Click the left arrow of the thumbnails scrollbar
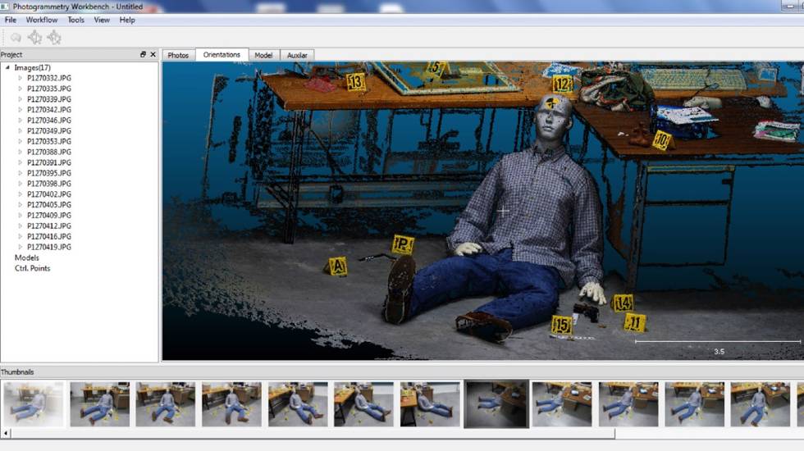This screenshot has width=804, height=451. pos(7,433)
